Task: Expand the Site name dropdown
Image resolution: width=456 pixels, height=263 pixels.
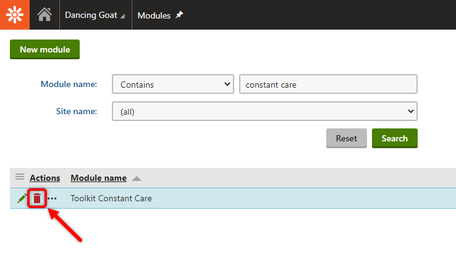Action: [264, 111]
